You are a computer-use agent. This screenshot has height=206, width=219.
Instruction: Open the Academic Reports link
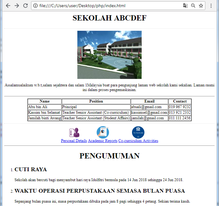coord(103,141)
